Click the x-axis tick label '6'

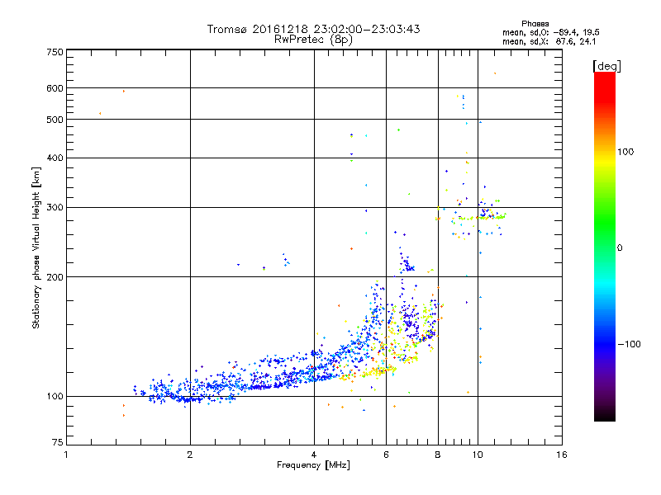coord(386,455)
